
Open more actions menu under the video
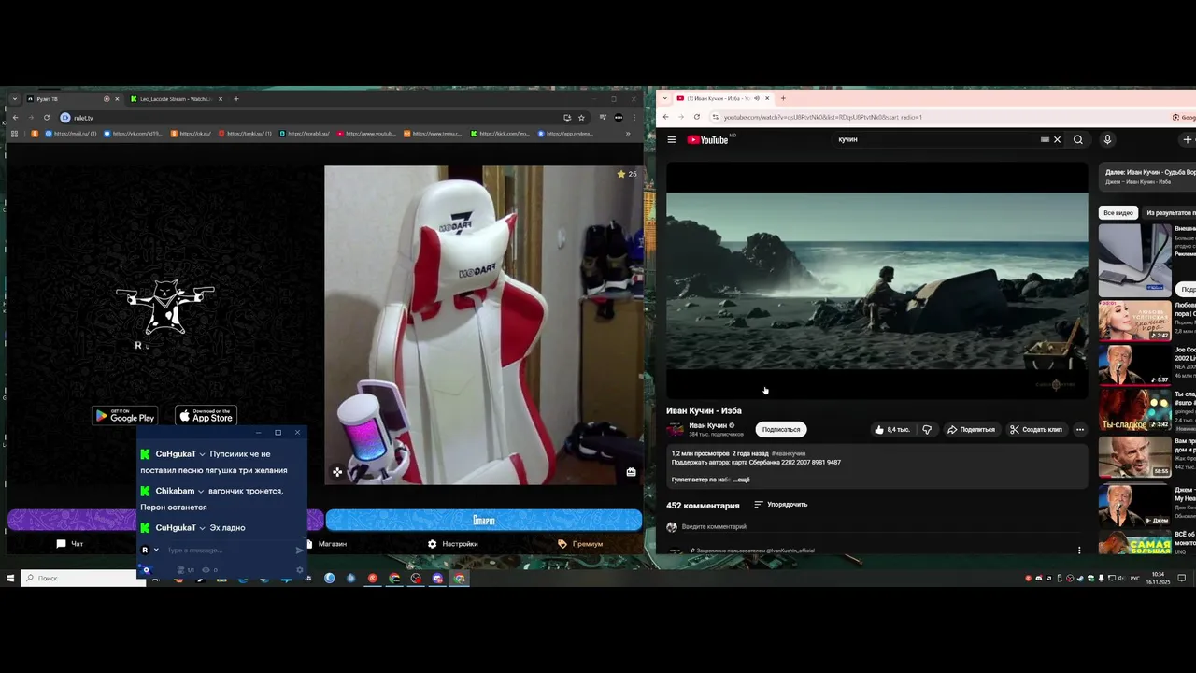(x=1080, y=429)
